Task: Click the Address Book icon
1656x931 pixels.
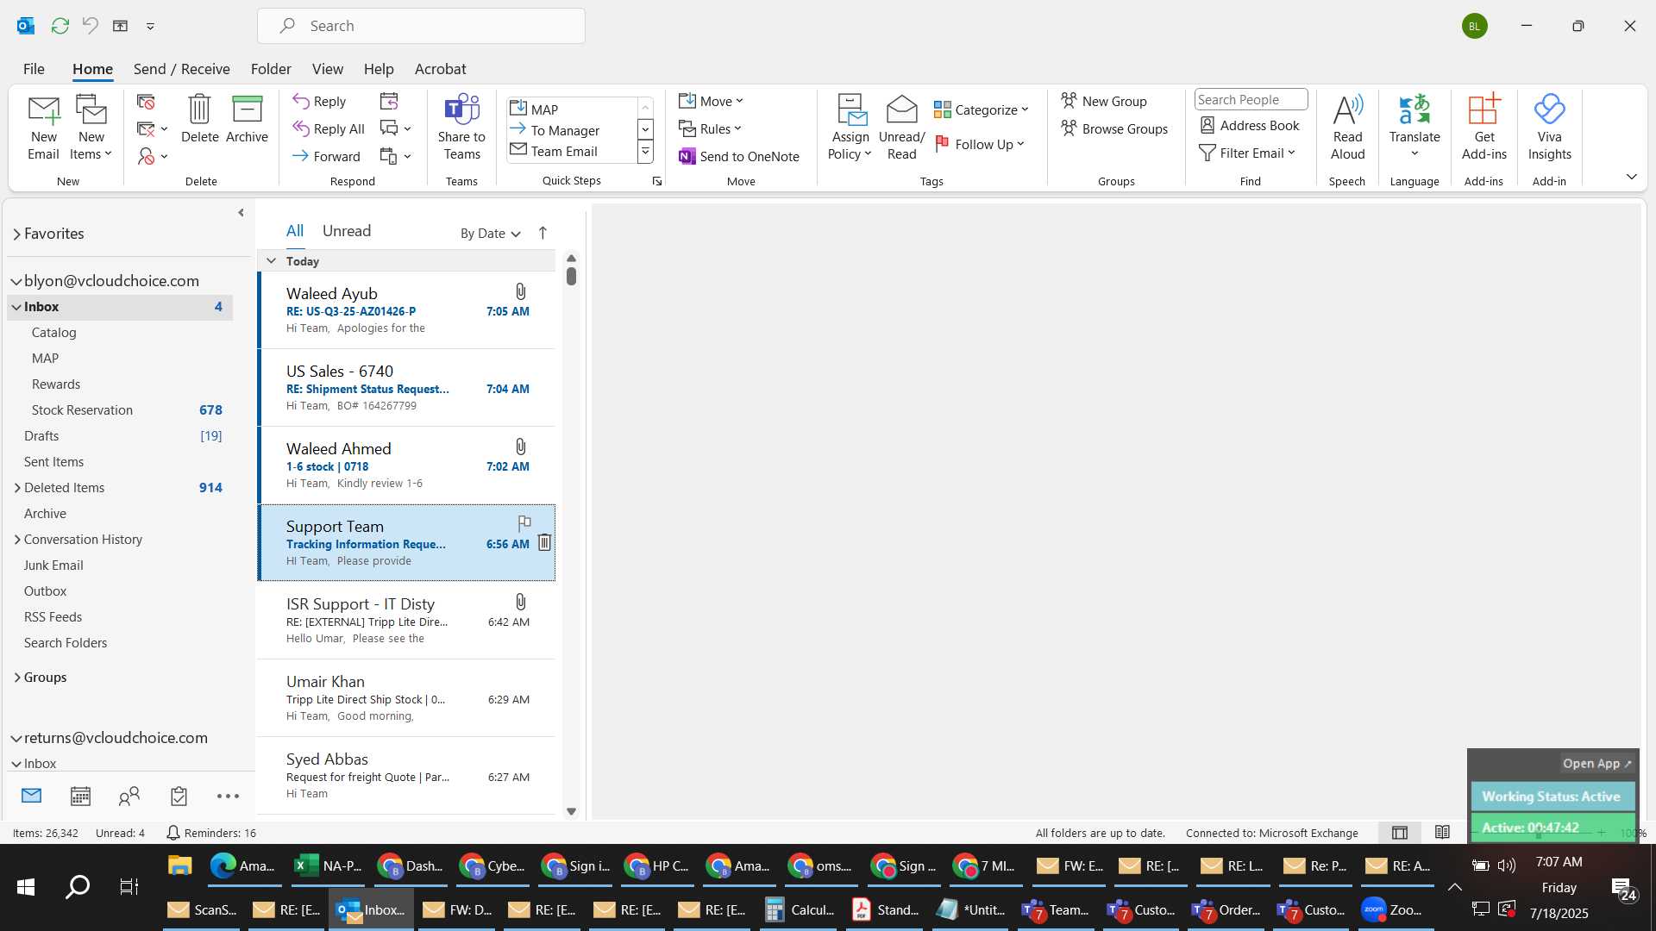Action: (1207, 125)
